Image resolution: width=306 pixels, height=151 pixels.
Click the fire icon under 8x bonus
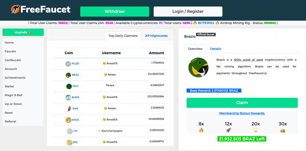tap(201, 130)
